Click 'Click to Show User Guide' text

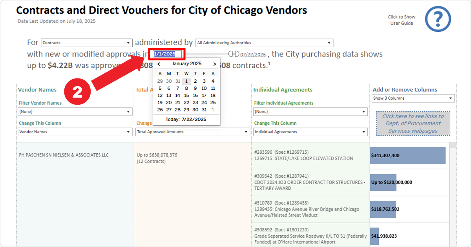pos(402,20)
